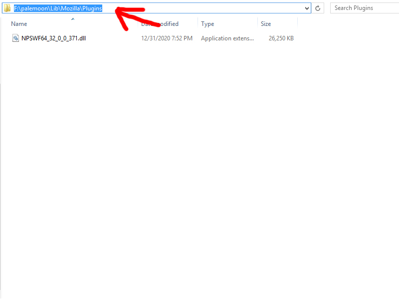Click the Search Plugins box

pyautogui.click(x=364, y=8)
